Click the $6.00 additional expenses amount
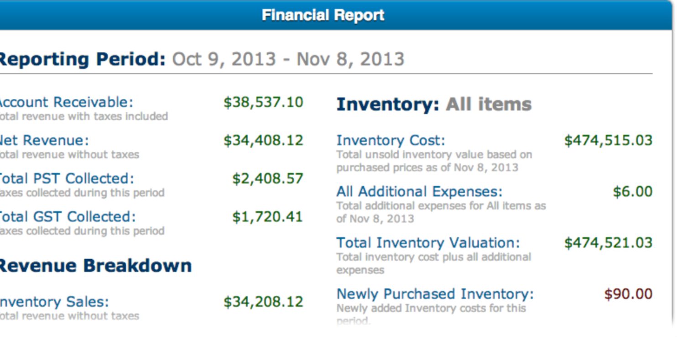Screen dimensions: 677x339 click(x=632, y=191)
